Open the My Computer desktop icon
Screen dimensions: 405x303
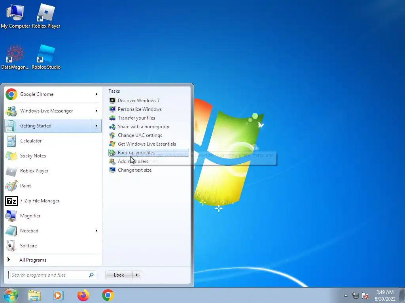click(15, 16)
